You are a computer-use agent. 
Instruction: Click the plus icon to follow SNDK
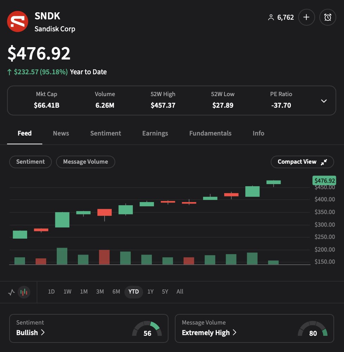coord(306,17)
